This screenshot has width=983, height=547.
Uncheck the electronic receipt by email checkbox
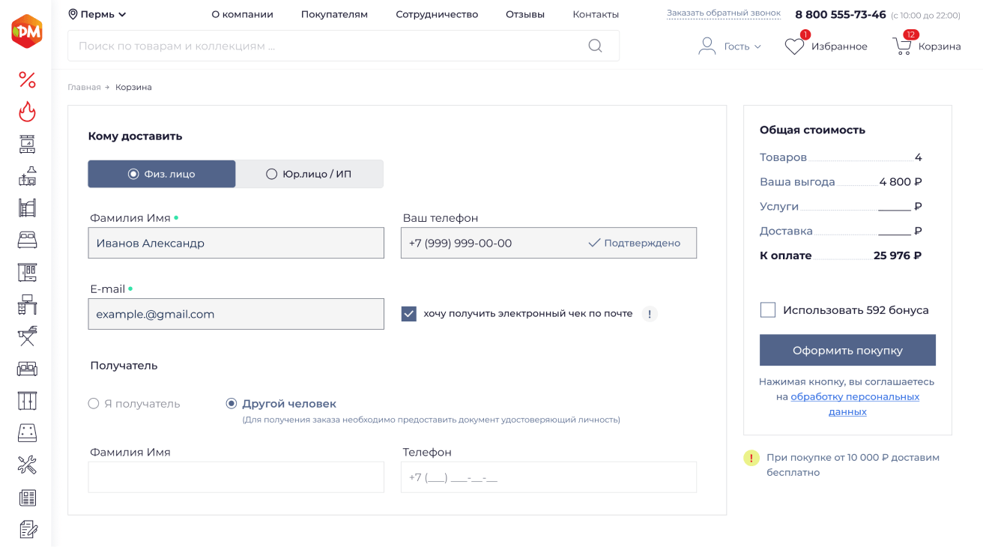(x=409, y=314)
